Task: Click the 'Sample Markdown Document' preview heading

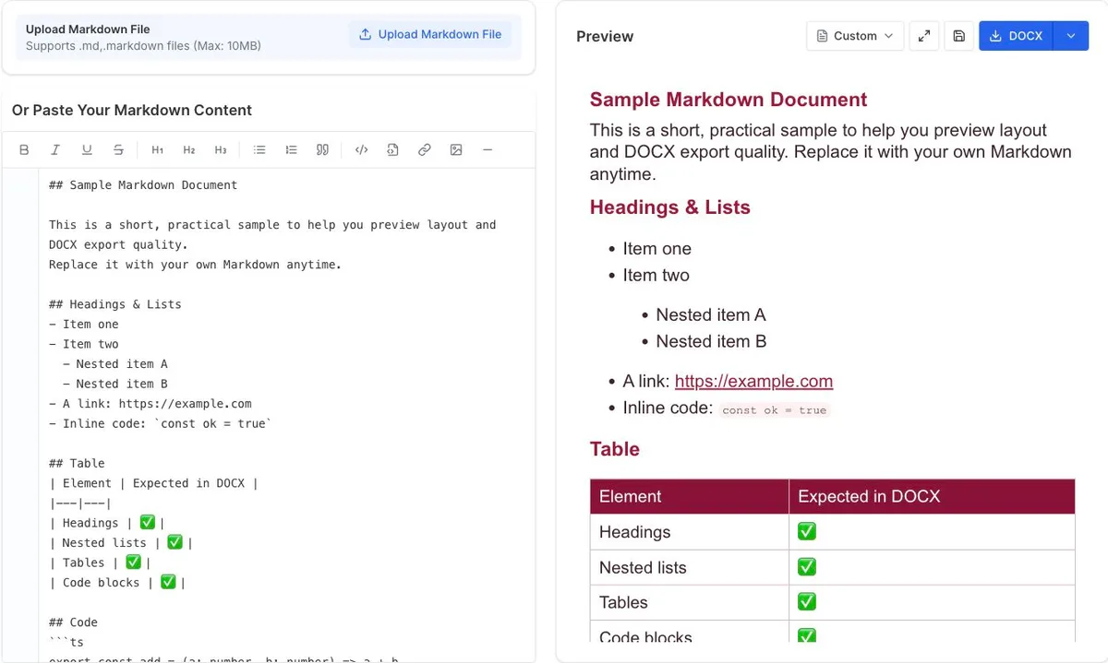Action: [729, 100]
